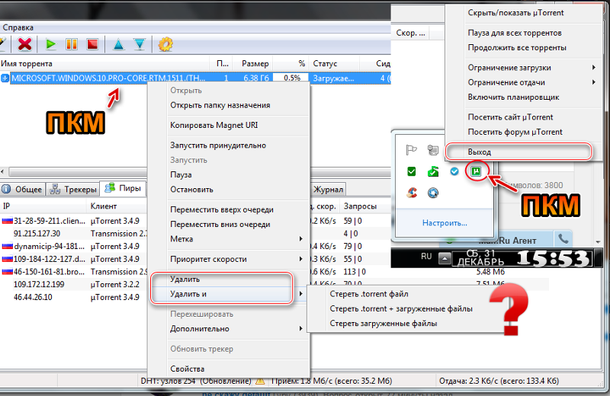The width and height of the screenshot is (610, 396).
Task: Show hidden tray icons arrow button
Action: pos(445,258)
